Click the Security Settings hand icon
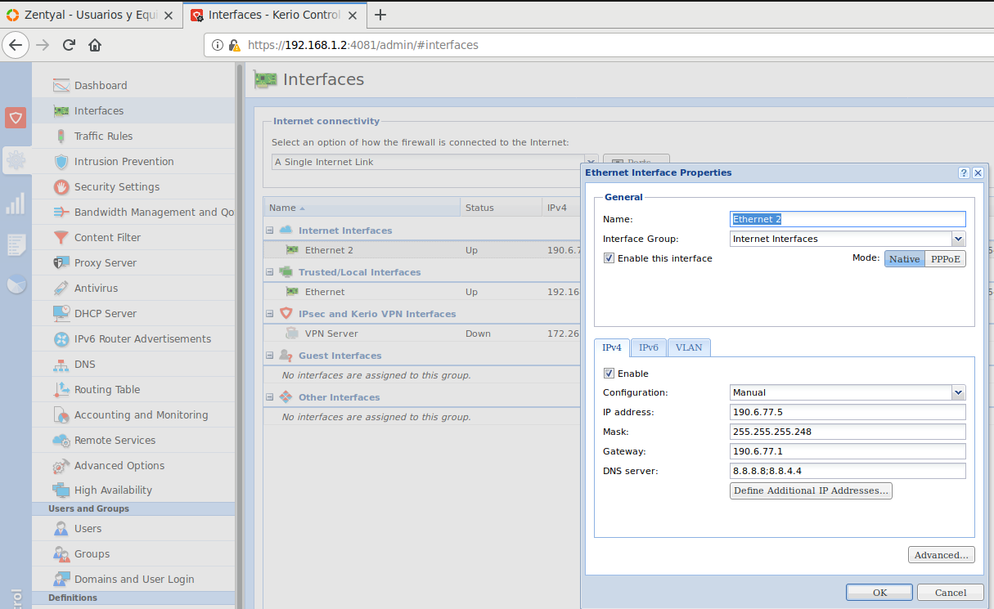Viewport: 994px width, 609px height. tap(61, 186)
